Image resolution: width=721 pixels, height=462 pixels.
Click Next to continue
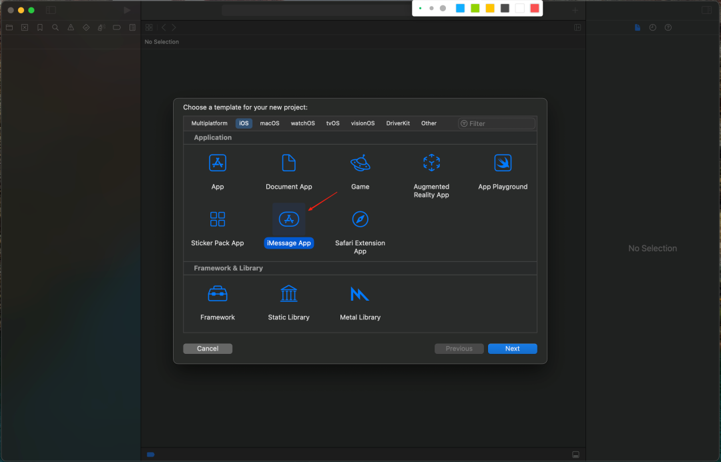click(x=512, y=349)
